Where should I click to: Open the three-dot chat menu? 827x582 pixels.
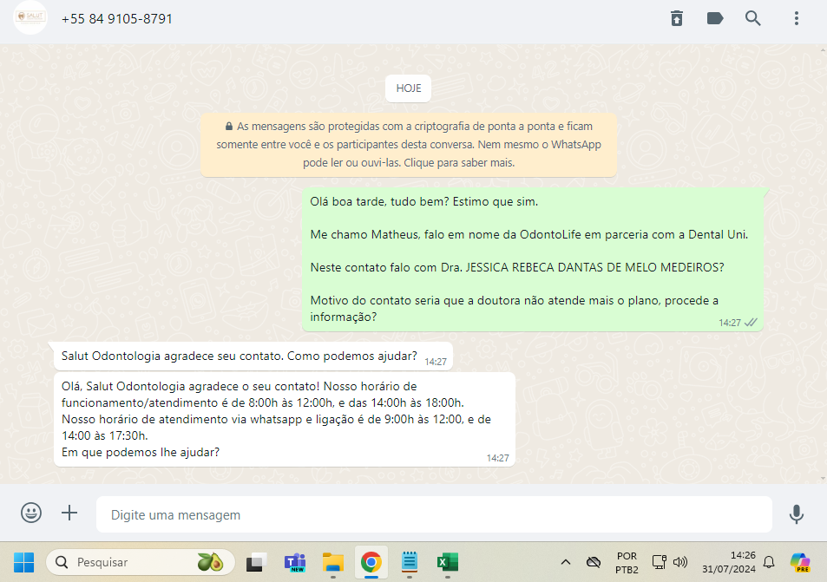797,18
